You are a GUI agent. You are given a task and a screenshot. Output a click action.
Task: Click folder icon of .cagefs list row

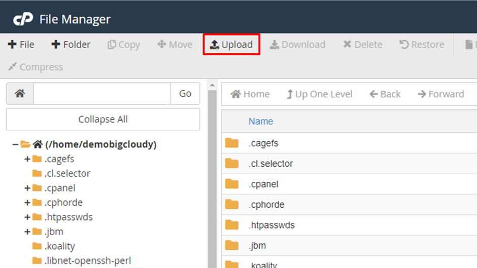pos(232,143)
